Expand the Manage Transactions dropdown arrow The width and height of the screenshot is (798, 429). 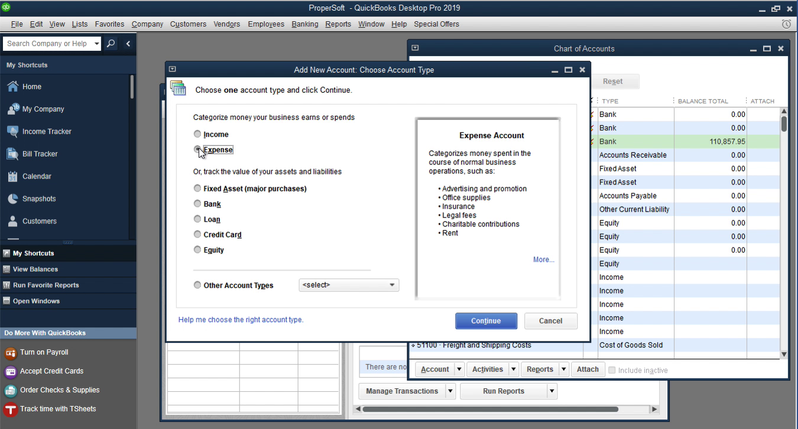[450, 391]
